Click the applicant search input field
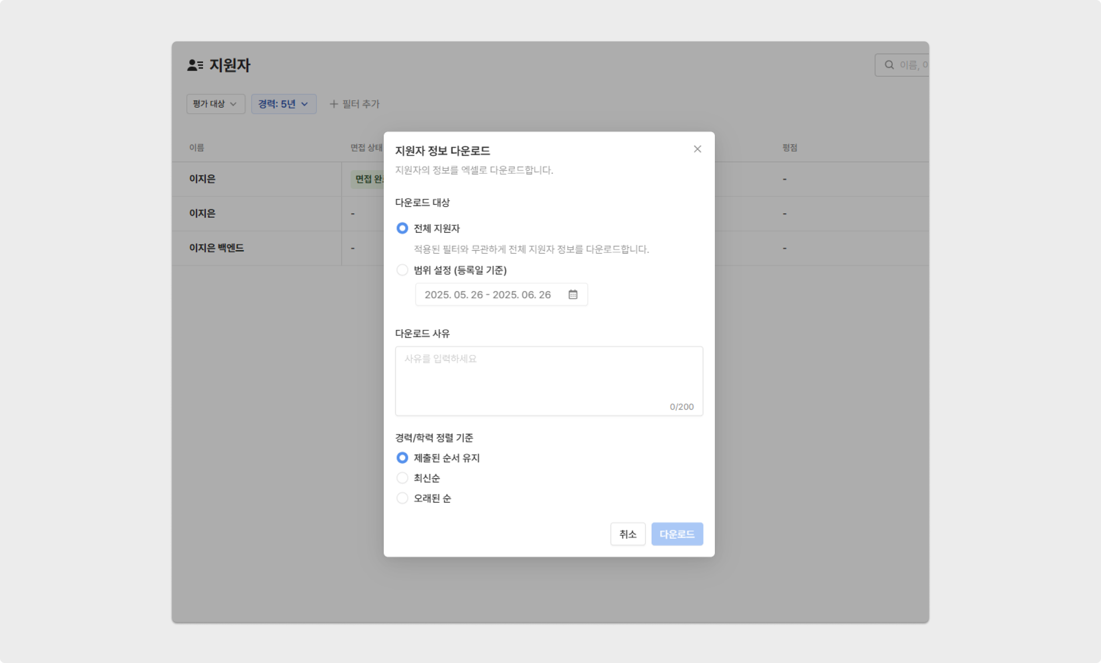This screenshot has width=1101, height=663. click(912, 65)
